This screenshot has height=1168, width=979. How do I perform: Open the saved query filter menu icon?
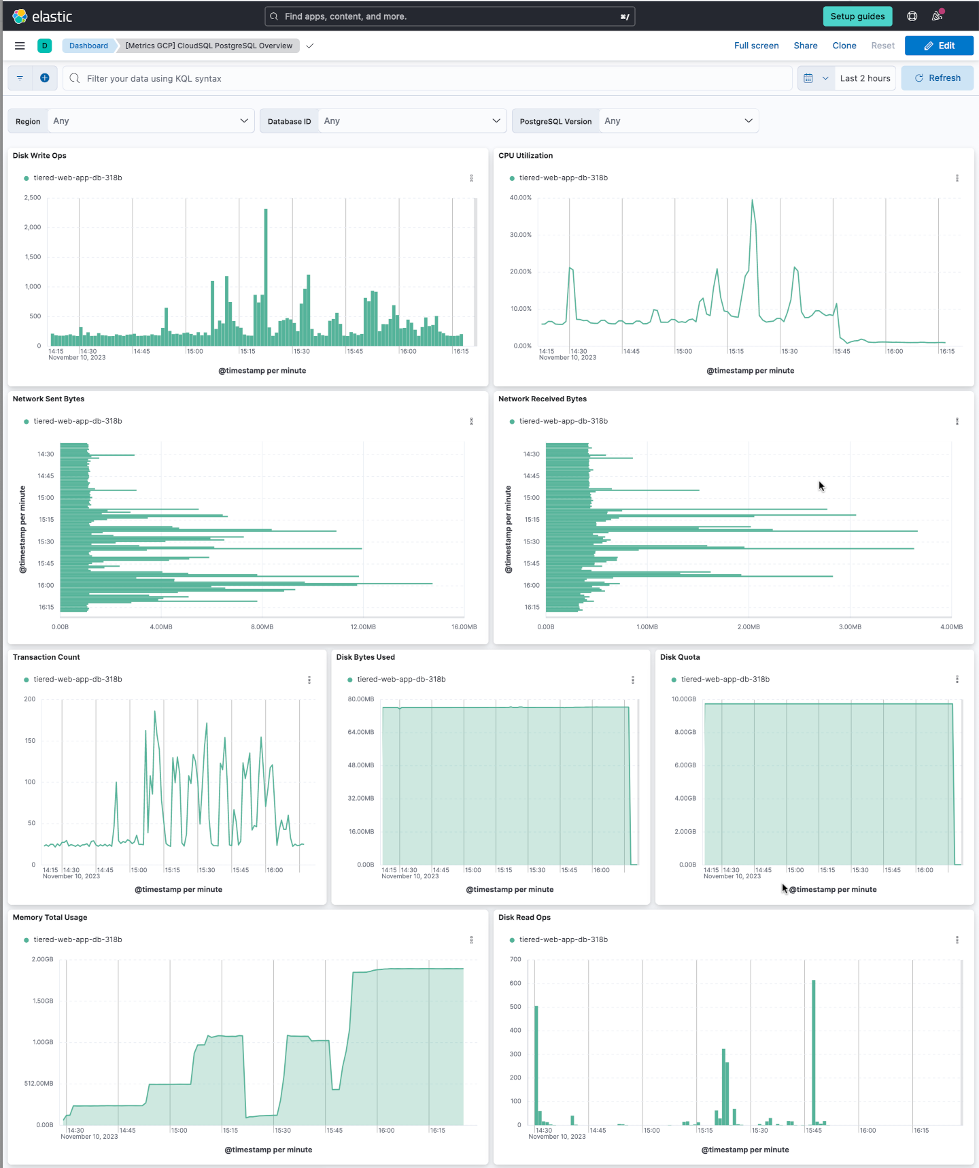click(20, 78)
